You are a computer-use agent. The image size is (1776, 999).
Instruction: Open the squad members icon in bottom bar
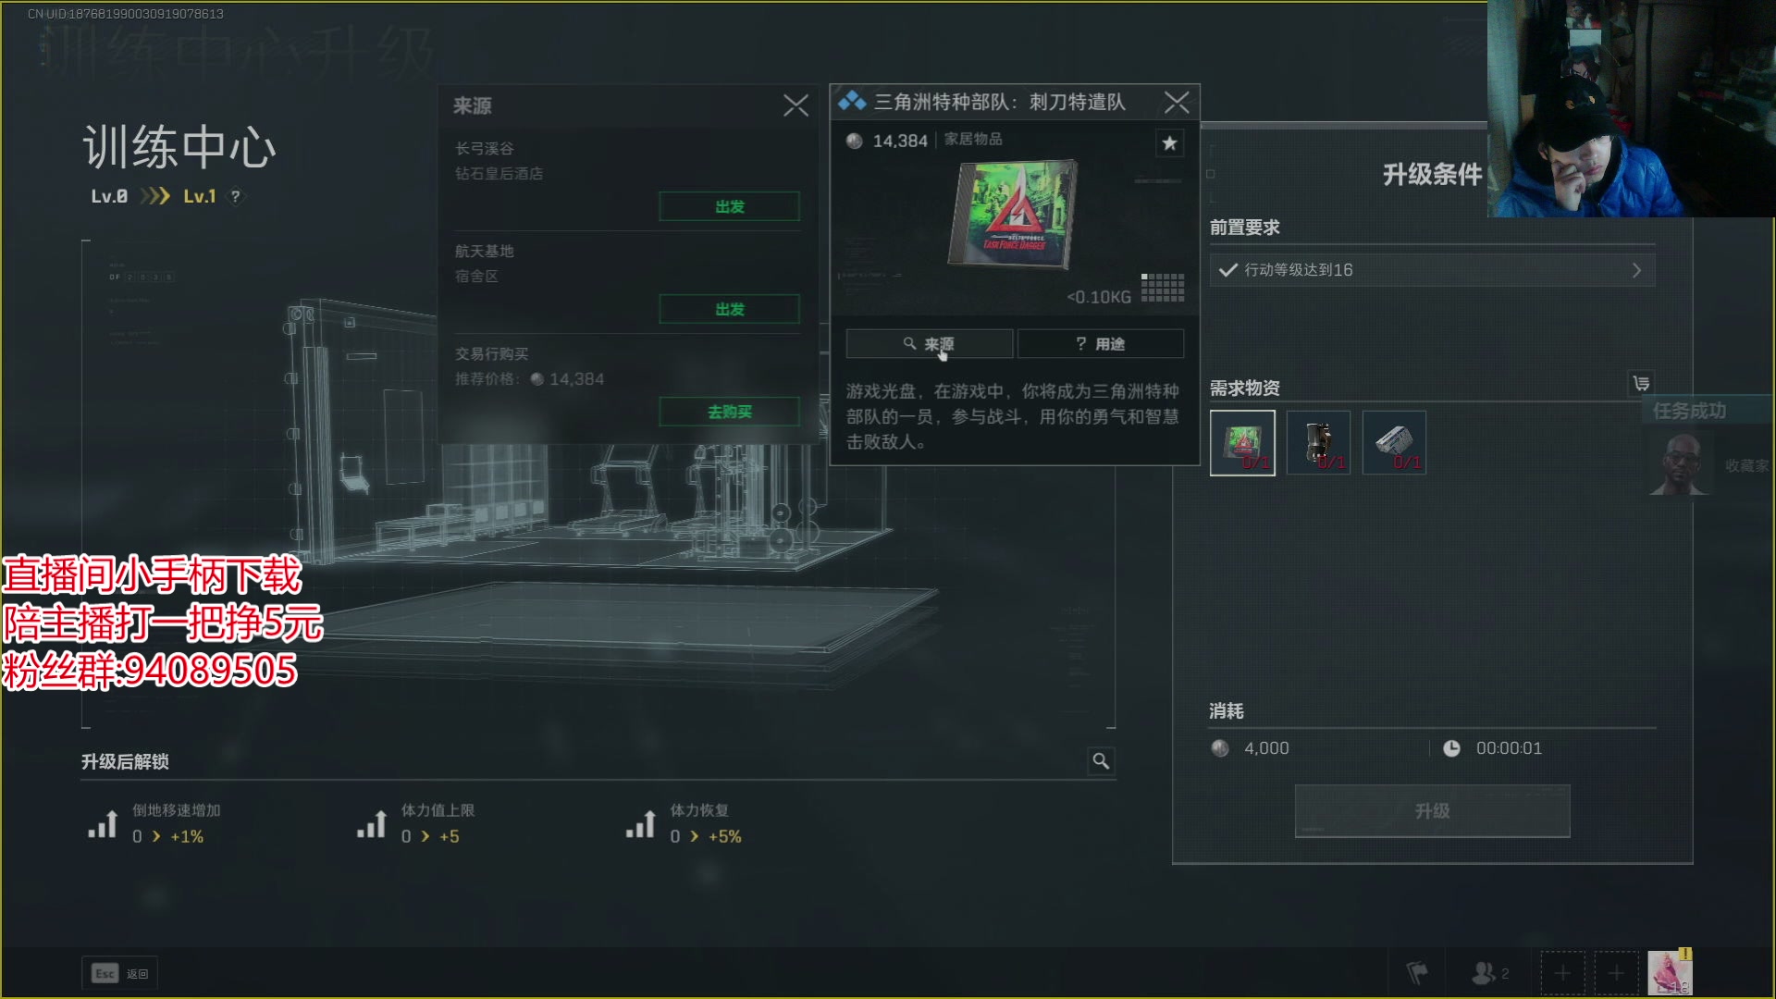coord(1490,973)
